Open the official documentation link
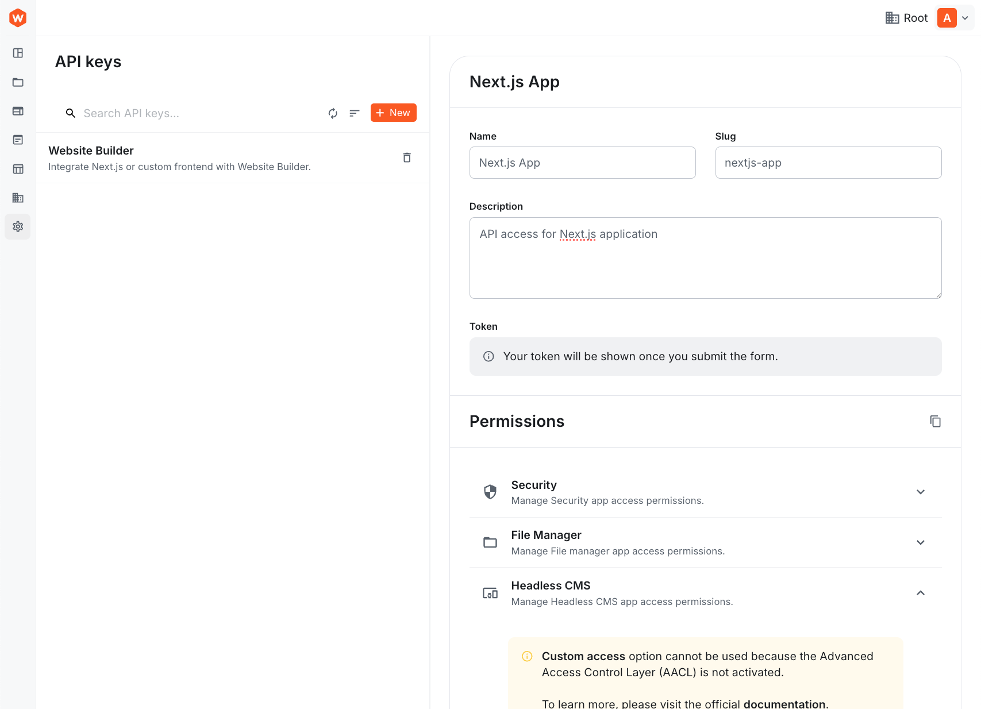The image size is (981, 709). [785, 703]
